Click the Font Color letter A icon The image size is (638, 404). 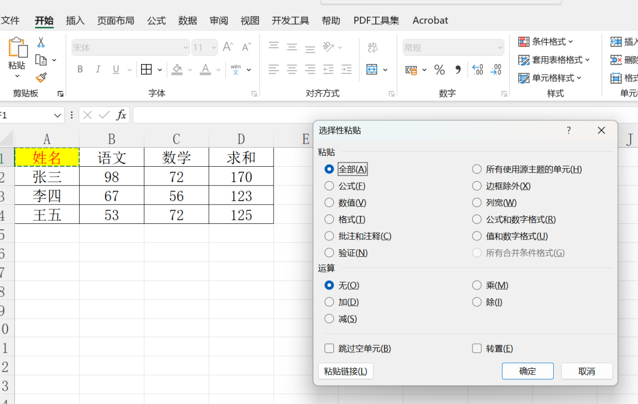click(205, 70)
